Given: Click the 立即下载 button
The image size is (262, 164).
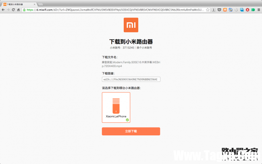Looking at the screenshot, I should (x=131, y=131).
